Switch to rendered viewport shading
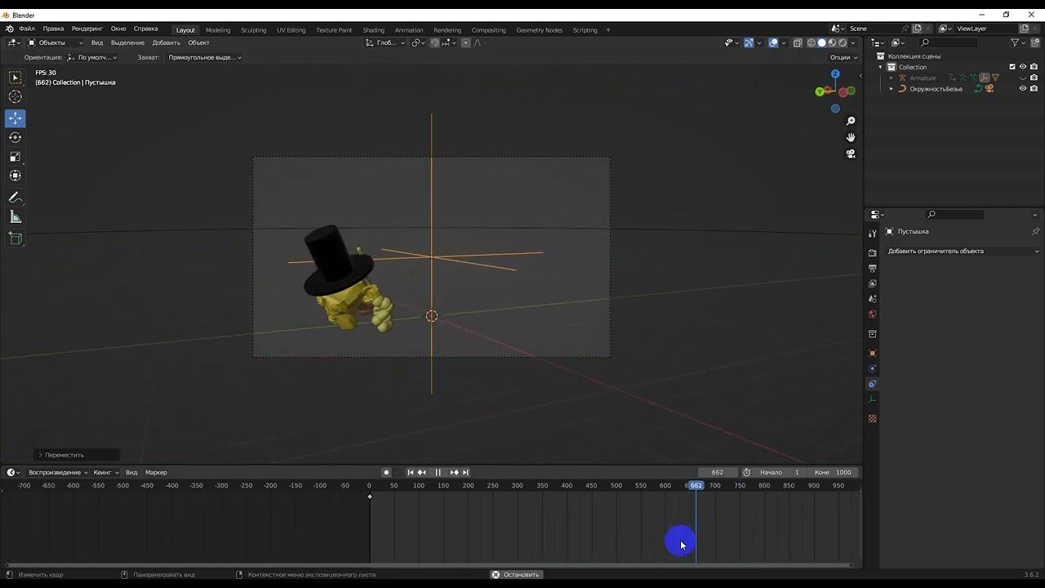 [843, 42]
